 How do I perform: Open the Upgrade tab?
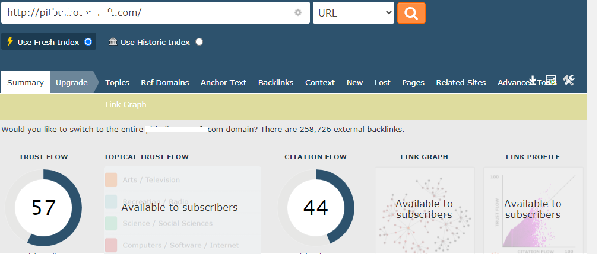click(x=72, y=82)
